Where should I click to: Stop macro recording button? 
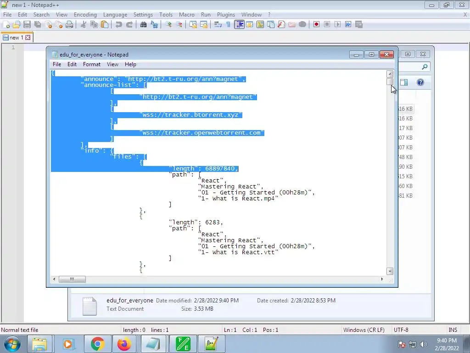[x=327, y=25]
